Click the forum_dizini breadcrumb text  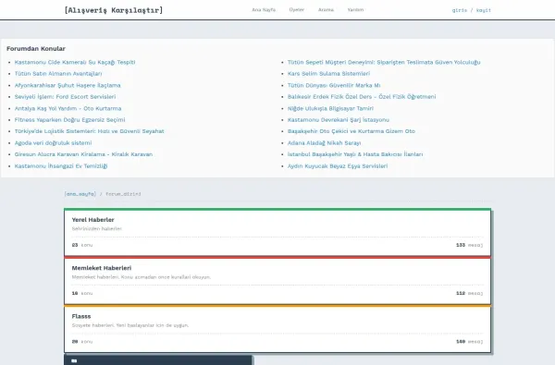click(x=123, y=194)
